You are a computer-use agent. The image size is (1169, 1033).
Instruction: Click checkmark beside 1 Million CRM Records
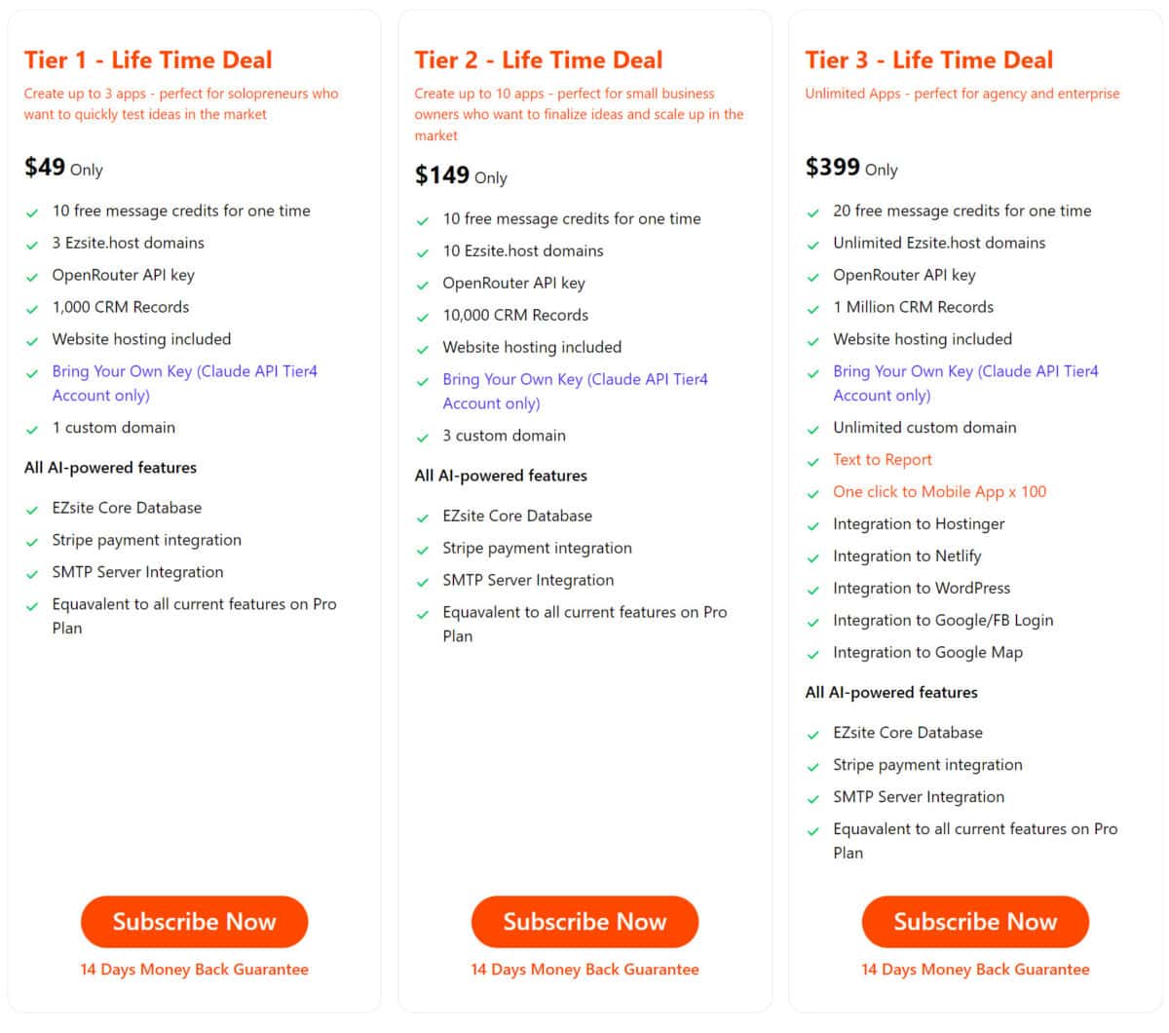(x=813, y=309)
